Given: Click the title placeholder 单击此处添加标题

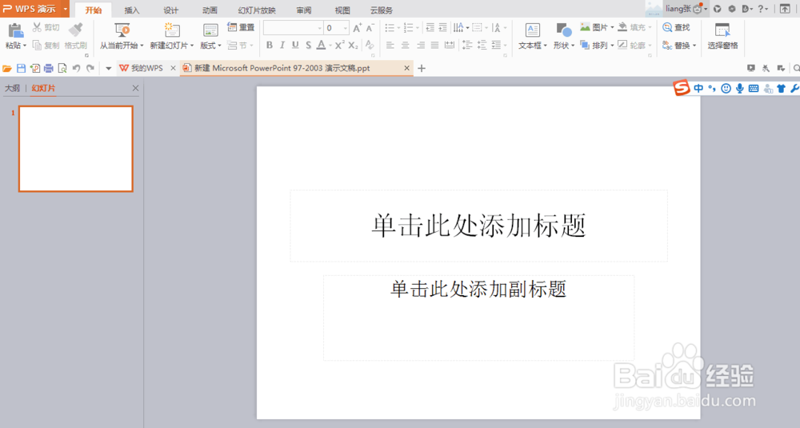Looking at the screenshot, I should (478, 226).
